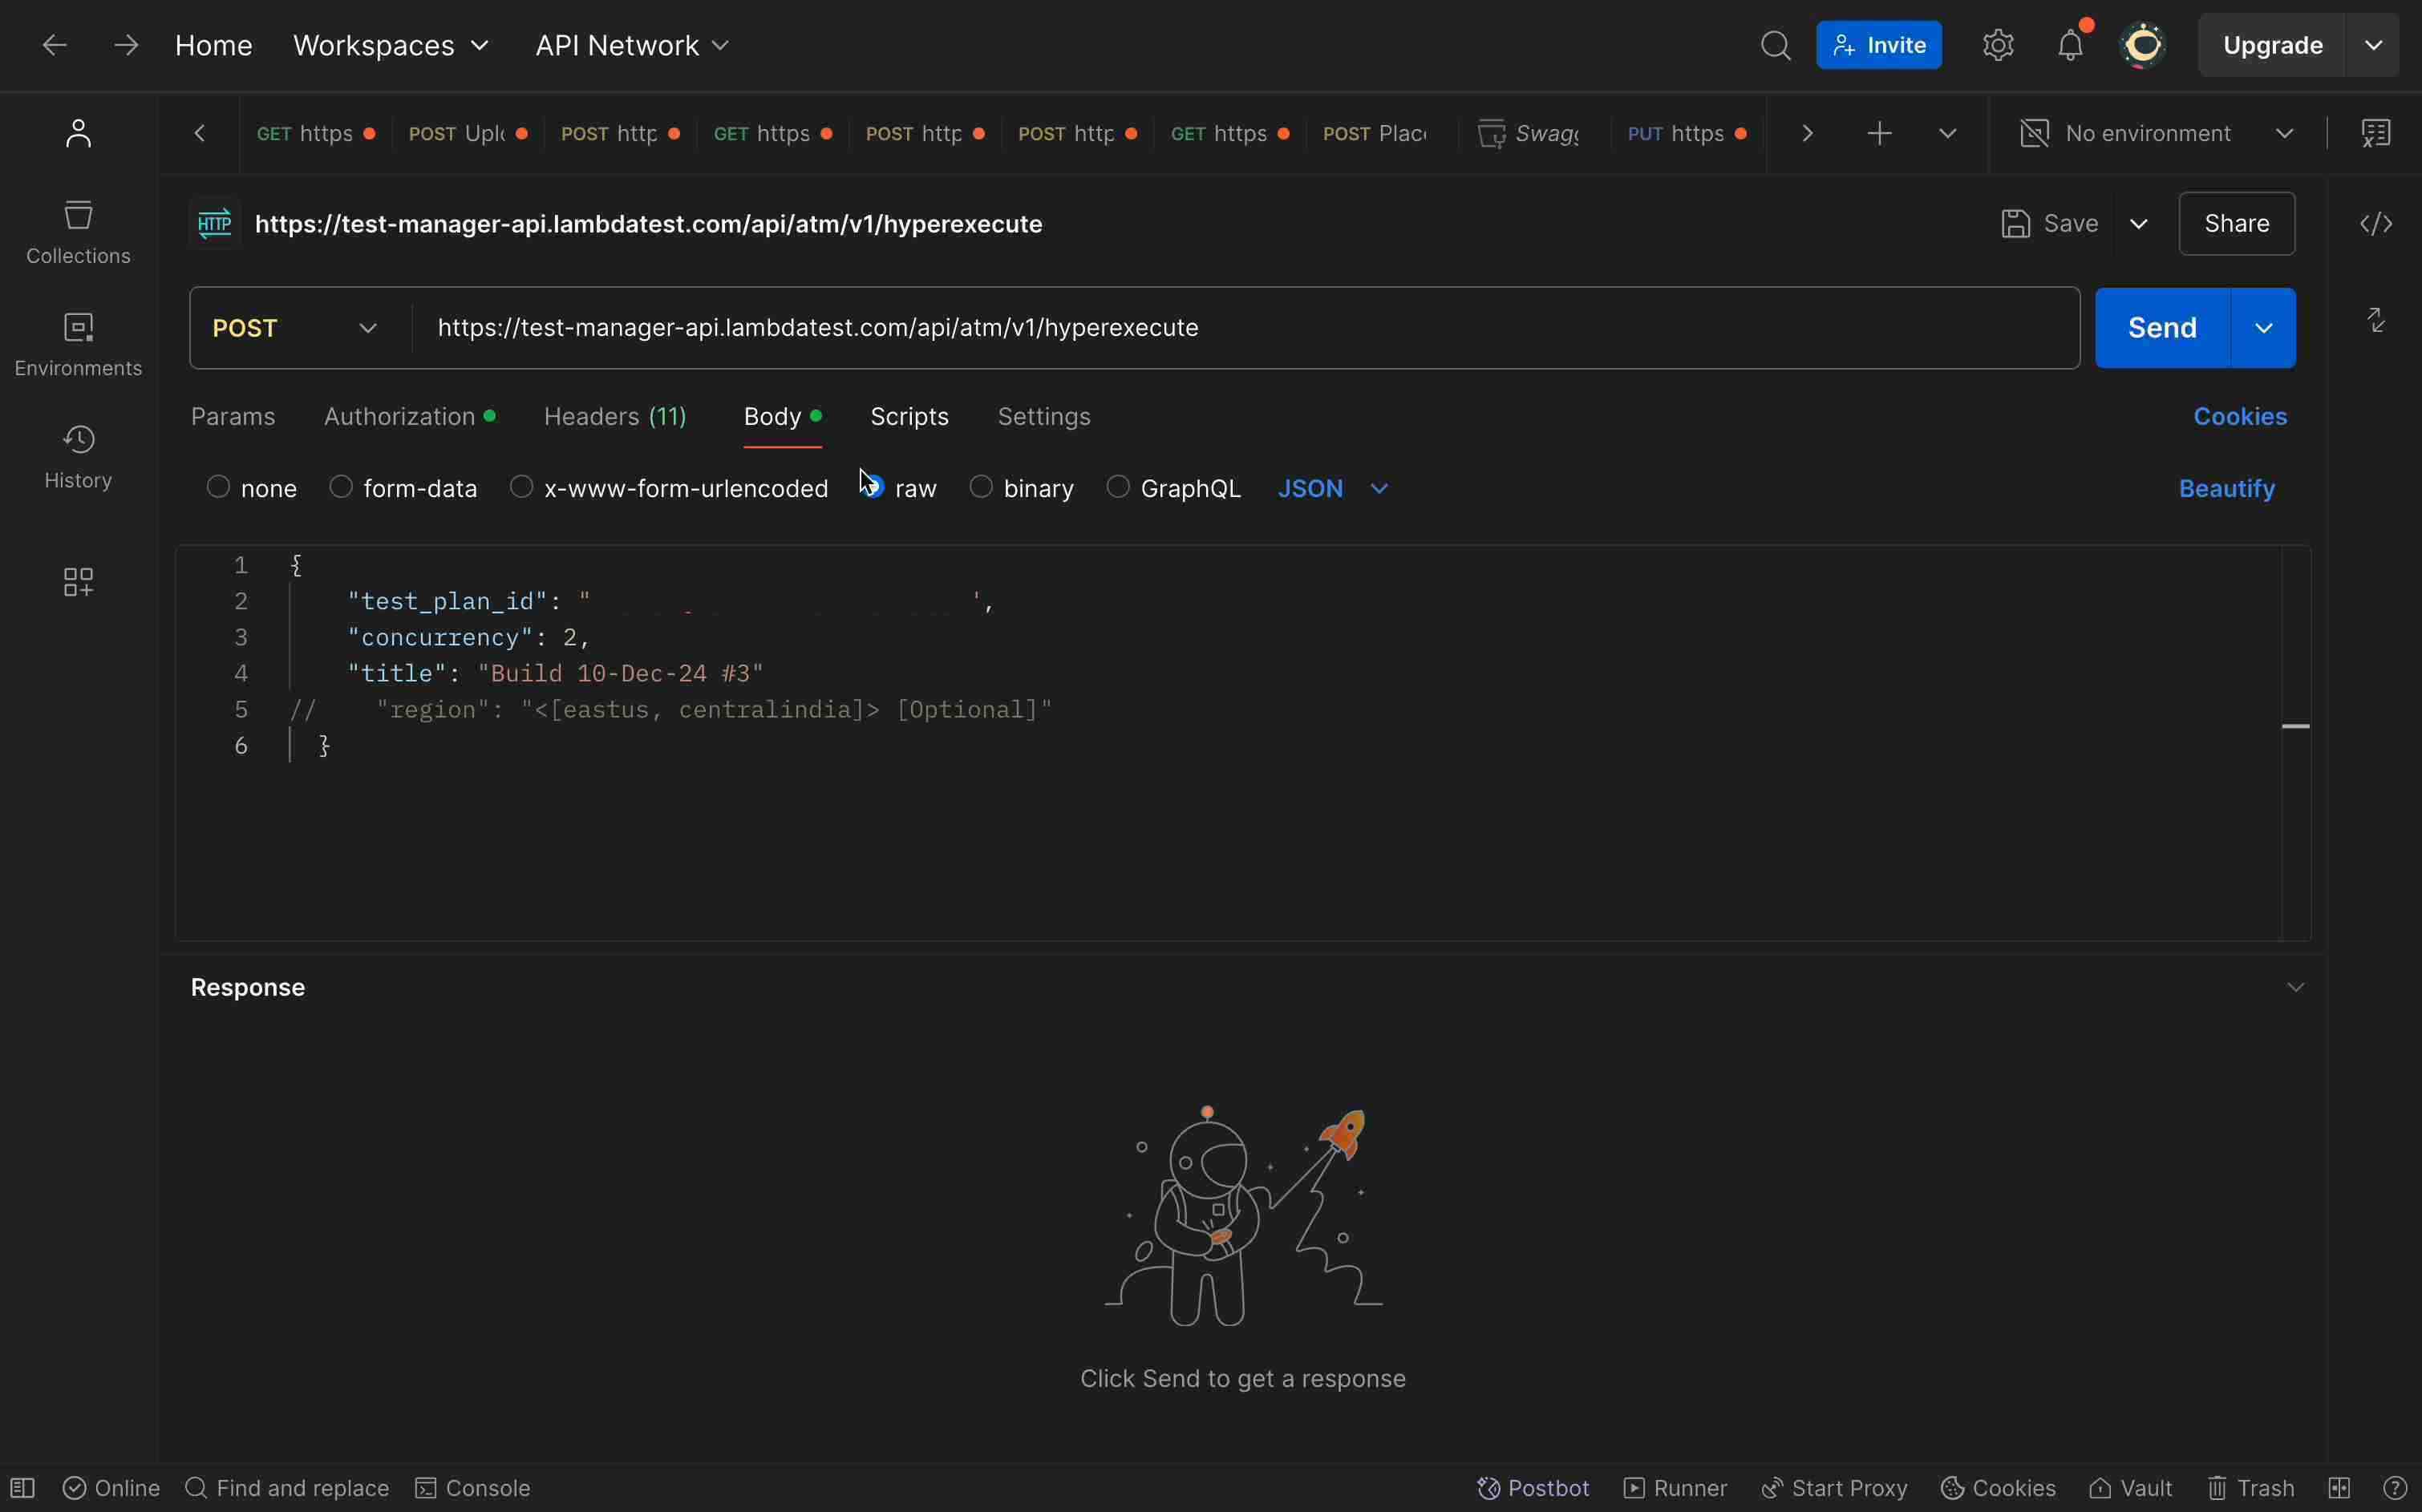The height and width of the screenshot is (1512, 2422).
Task: Switch to the Headers (11) tab
Action: coord(615,416)
